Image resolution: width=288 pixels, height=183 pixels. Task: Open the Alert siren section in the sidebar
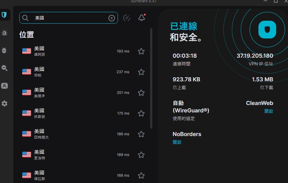[x=4, y=33]
